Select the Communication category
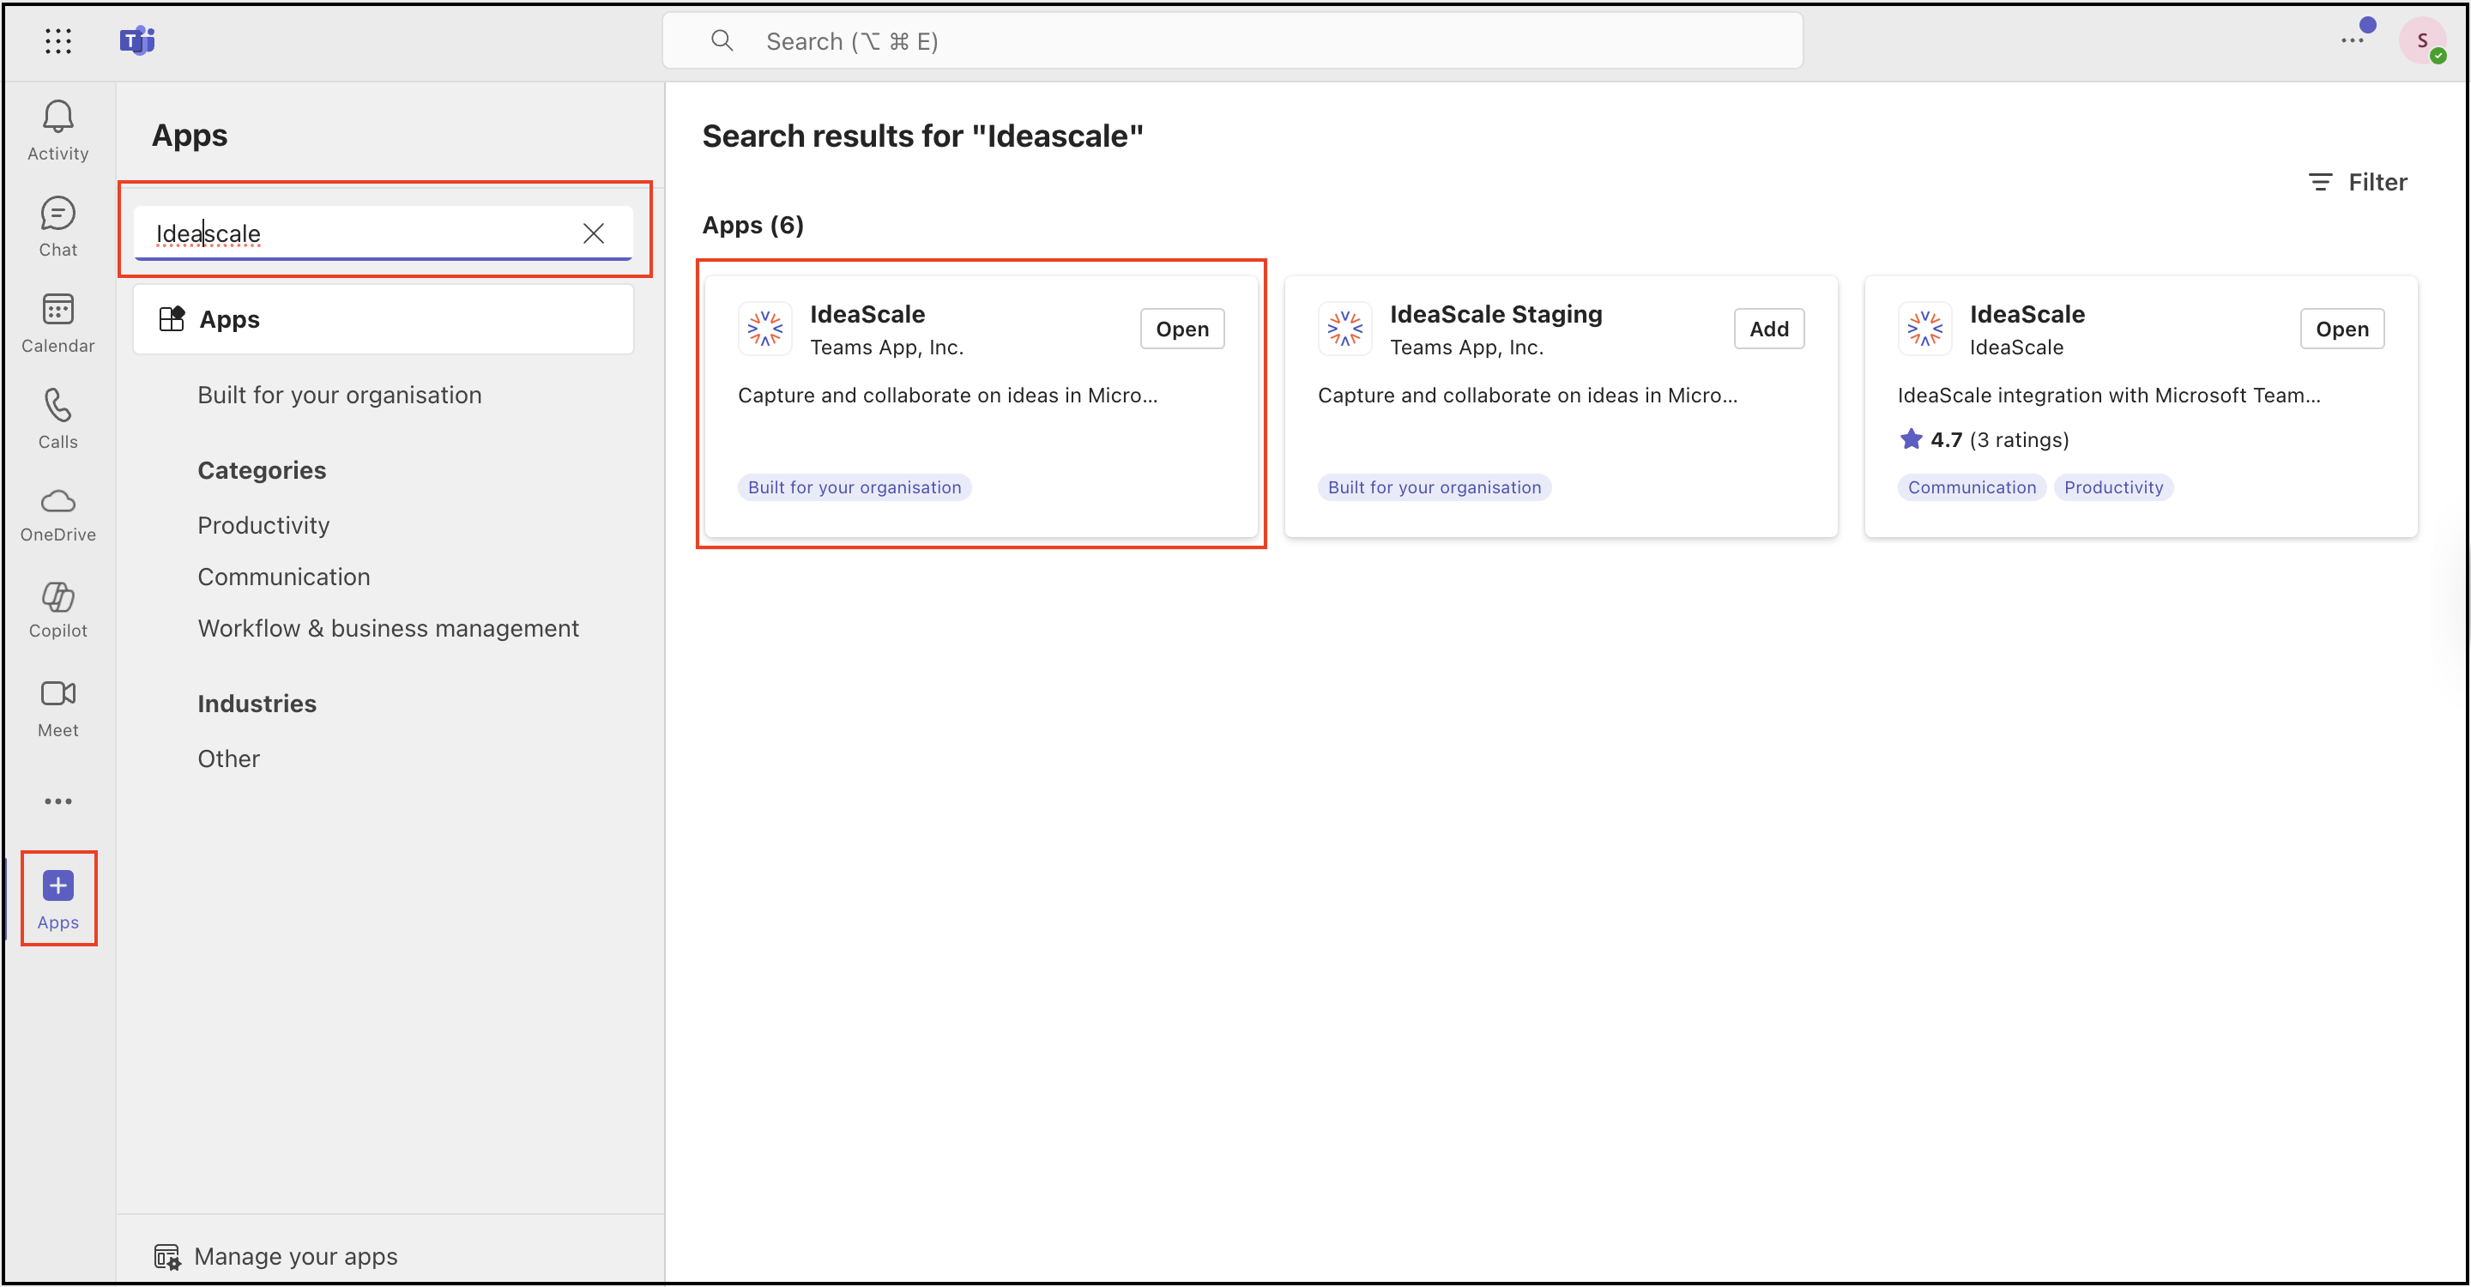 [x=284, y=577]
